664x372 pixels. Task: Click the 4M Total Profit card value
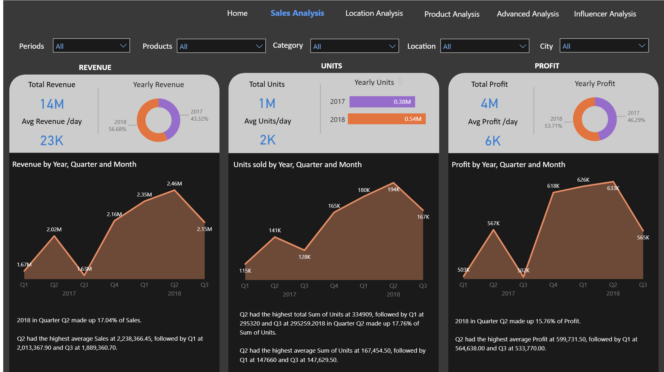coord(489,104)
